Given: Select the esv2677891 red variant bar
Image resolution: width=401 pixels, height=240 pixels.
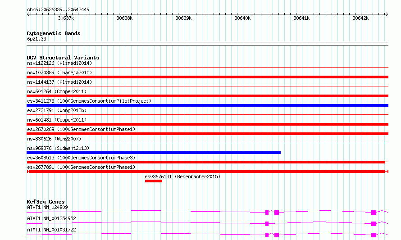Looking at the screenshot, I should (x=207, y=172).
